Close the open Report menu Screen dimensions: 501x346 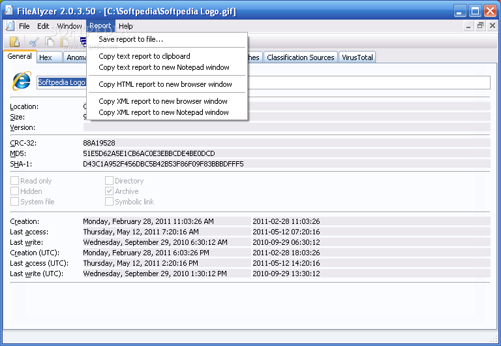100,26
